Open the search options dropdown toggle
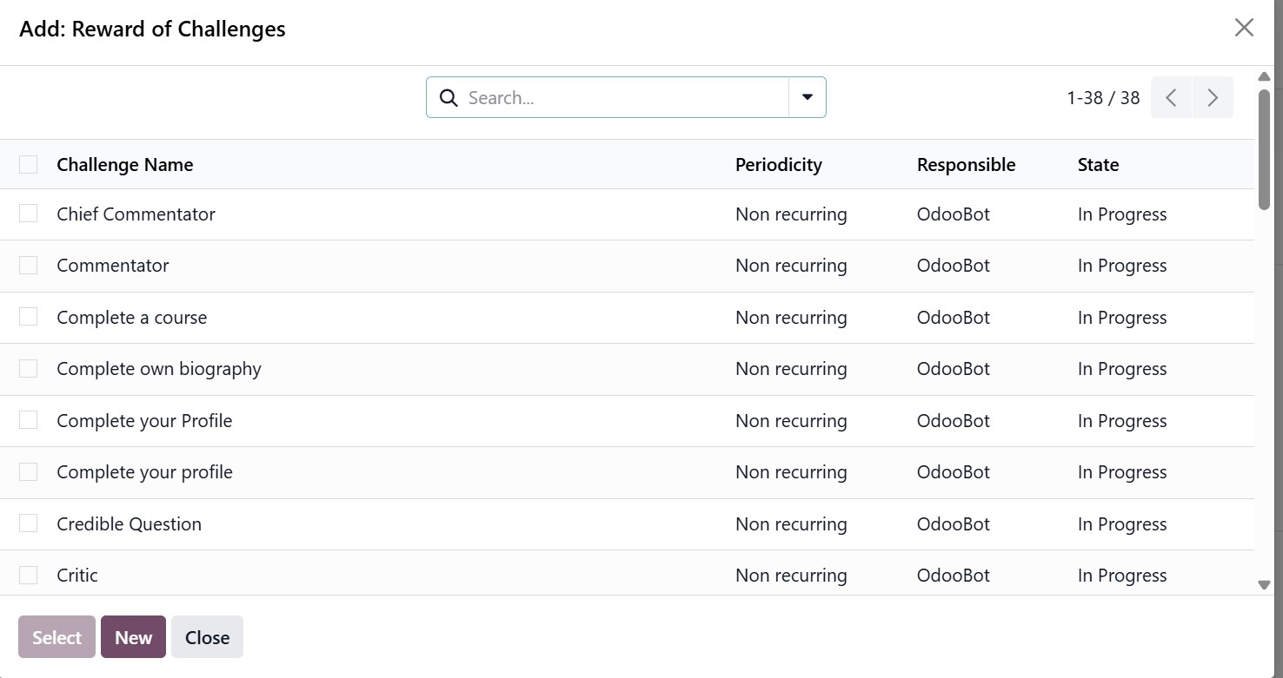Image resolution: width=1283 pixels, height=678 pixels. coord(807,97)
